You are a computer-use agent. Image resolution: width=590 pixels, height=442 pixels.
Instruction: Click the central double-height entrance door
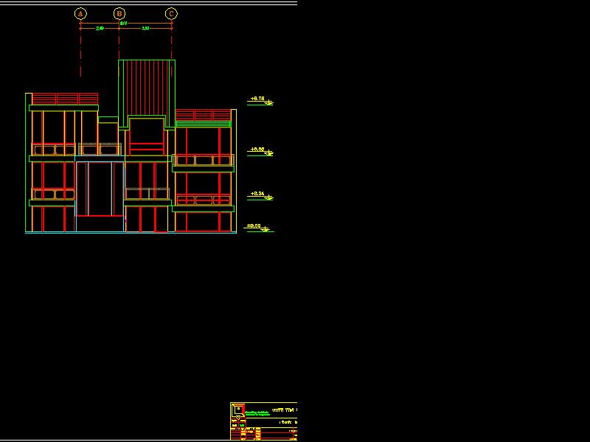click(x=100, y=189)
